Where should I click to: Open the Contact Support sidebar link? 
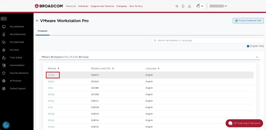18,89
